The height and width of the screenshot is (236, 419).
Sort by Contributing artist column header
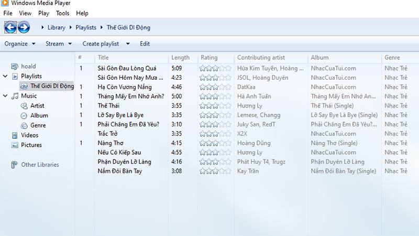261,58
